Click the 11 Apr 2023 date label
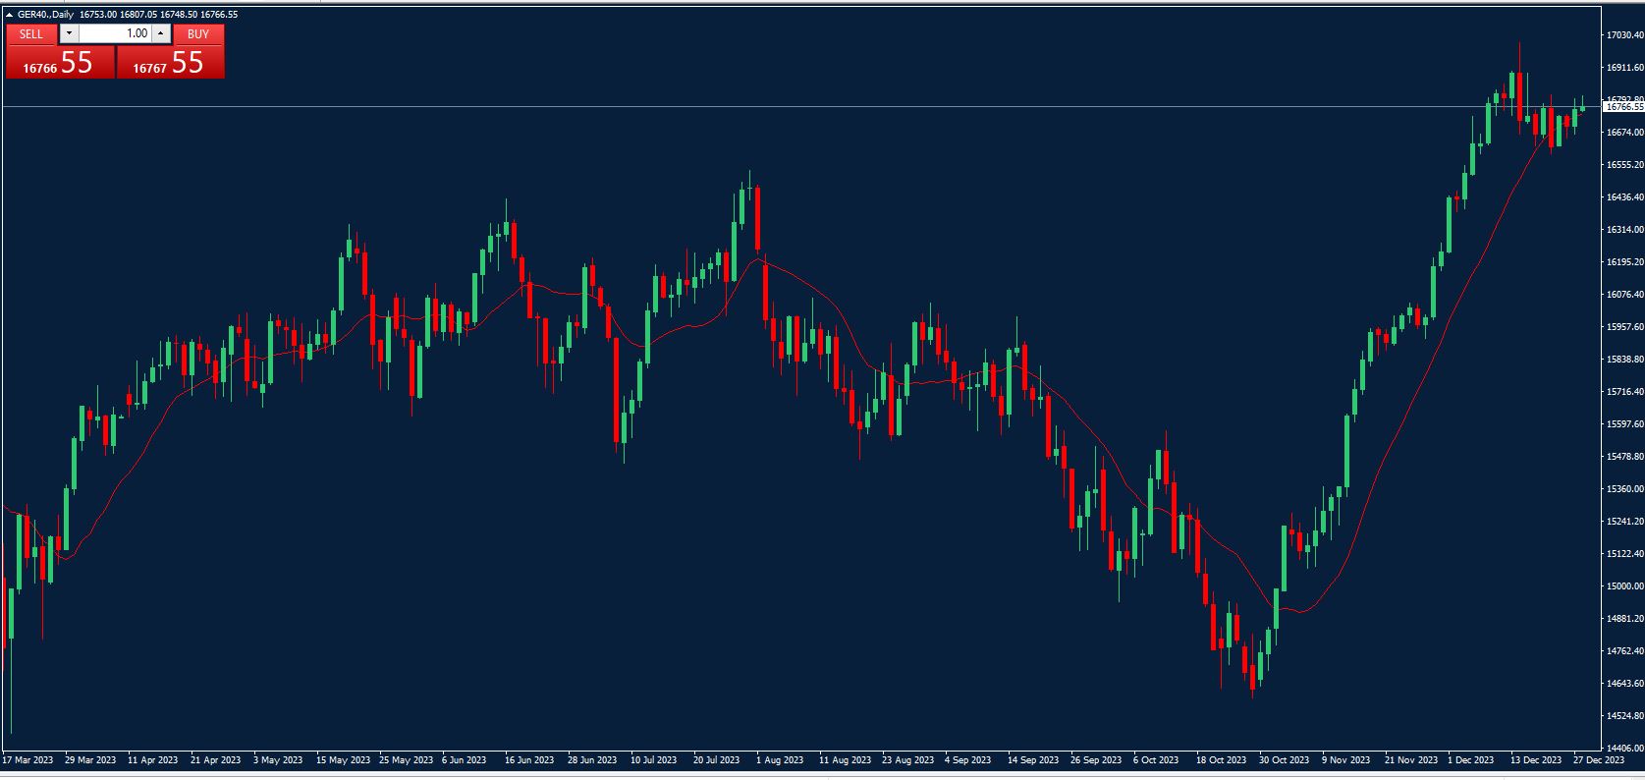1645x780 pixels. [x=153, y=760]
